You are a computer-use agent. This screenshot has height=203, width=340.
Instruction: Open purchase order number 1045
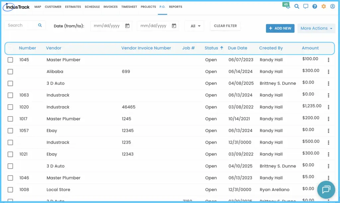(24, 60)
